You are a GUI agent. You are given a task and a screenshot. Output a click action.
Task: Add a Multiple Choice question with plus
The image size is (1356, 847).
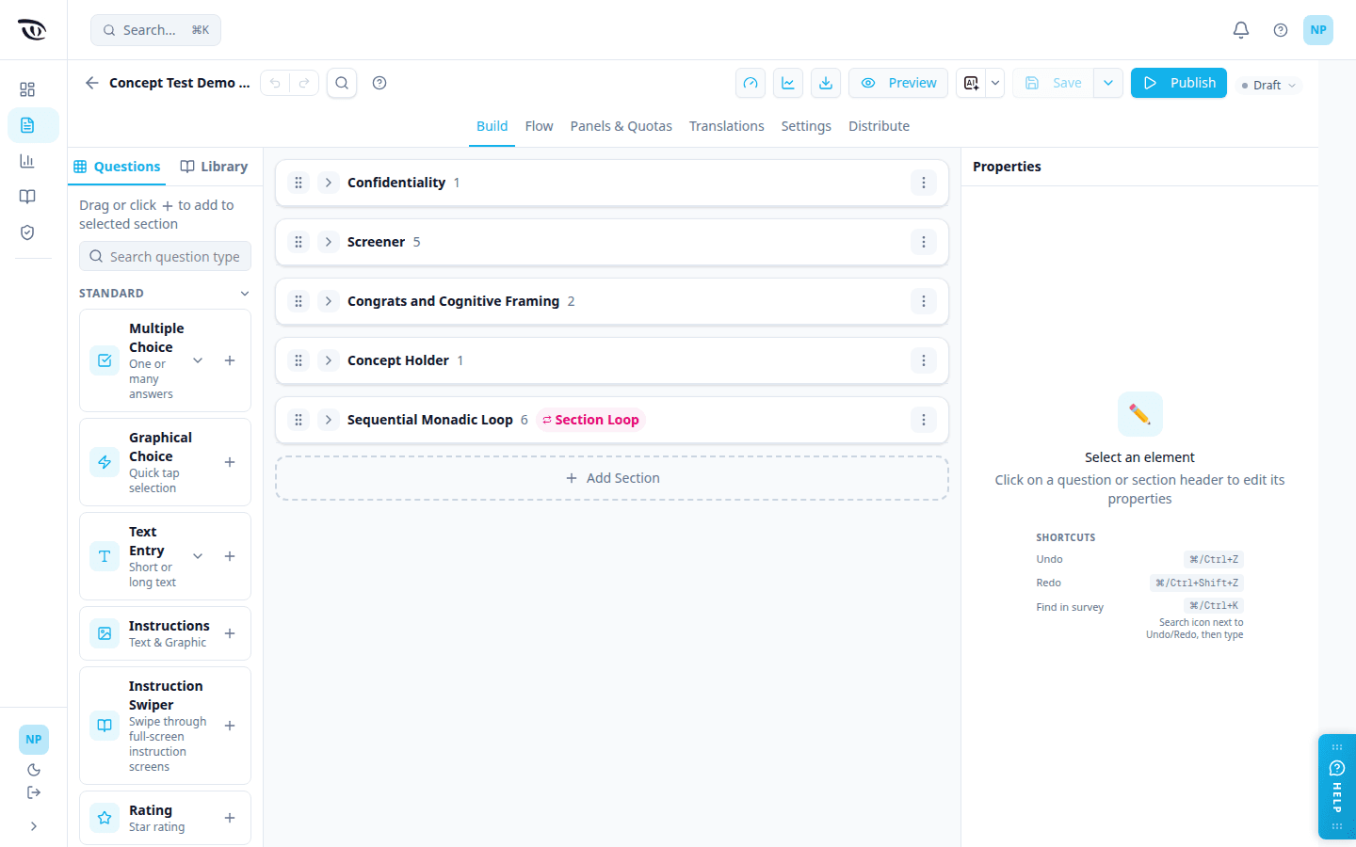click(230, 360)
